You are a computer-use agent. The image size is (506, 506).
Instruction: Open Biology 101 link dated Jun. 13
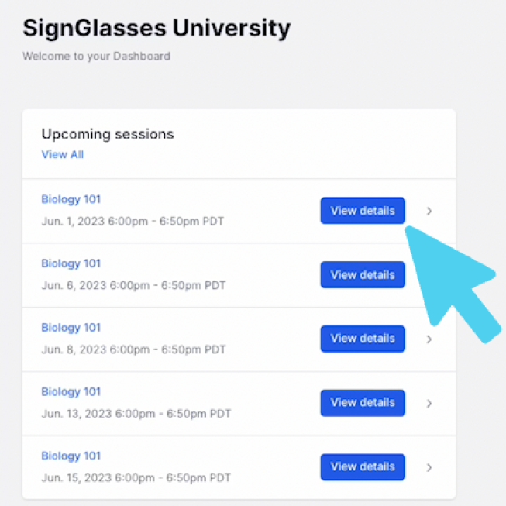coord(71,392)
